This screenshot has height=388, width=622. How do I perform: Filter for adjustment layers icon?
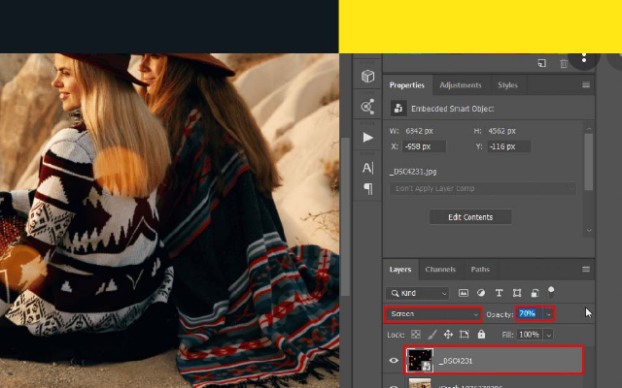pyautogui.click(x=481, y=292)
